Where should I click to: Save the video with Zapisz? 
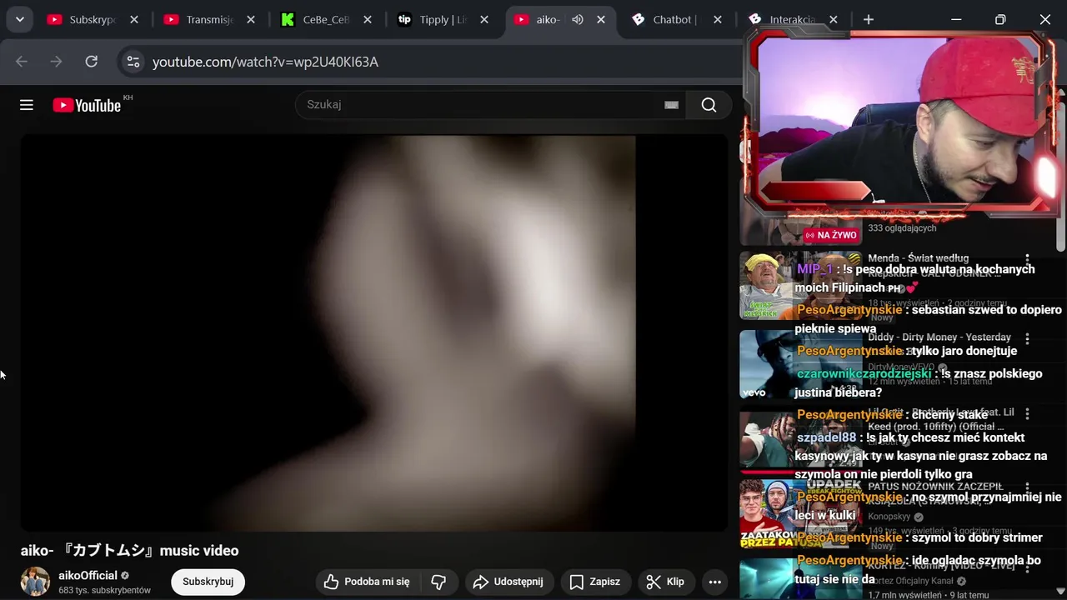tap(595, 582)
